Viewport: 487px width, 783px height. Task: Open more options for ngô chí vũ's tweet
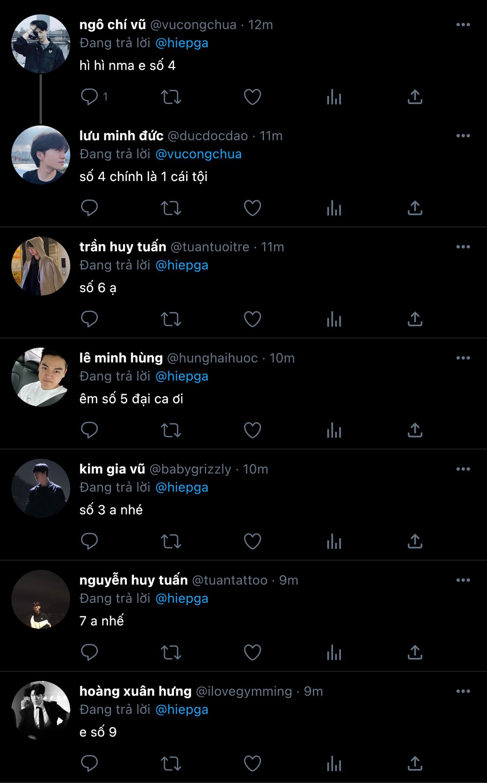tap(463, 25)
